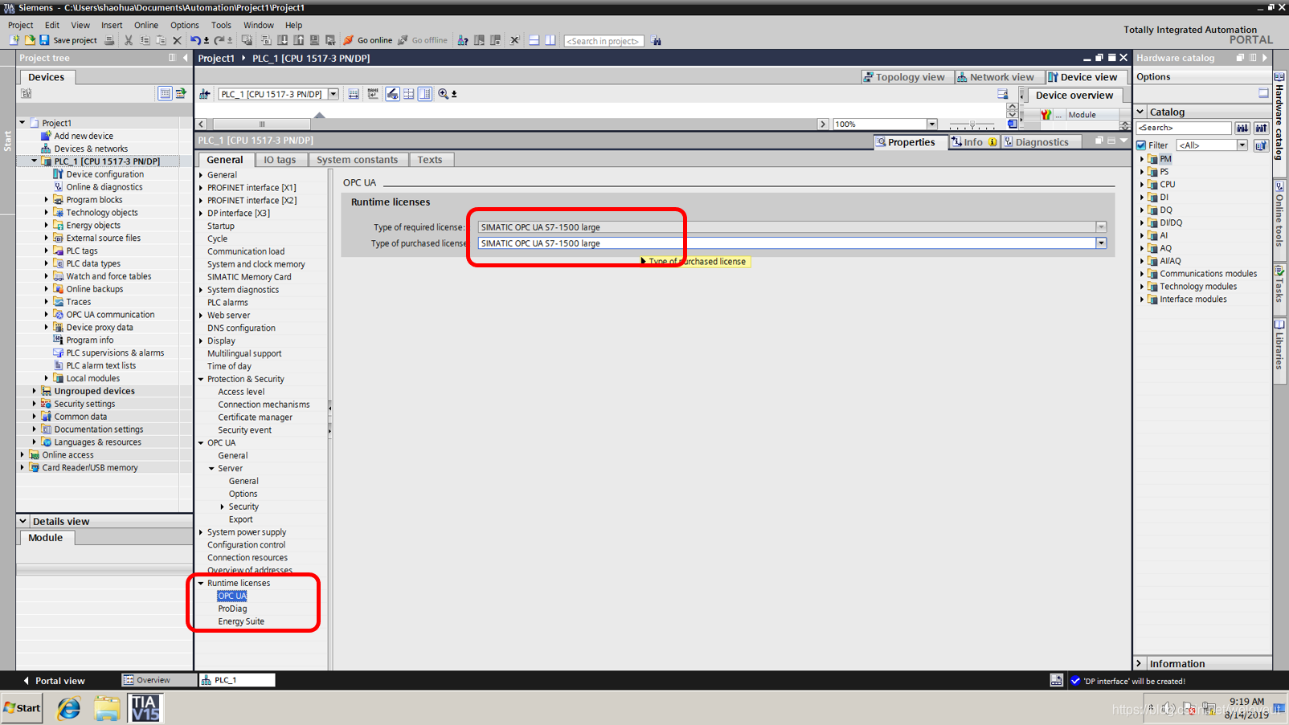Click the Windows Start button
This screenshot has height=725, width=1289.
[22, 708]
